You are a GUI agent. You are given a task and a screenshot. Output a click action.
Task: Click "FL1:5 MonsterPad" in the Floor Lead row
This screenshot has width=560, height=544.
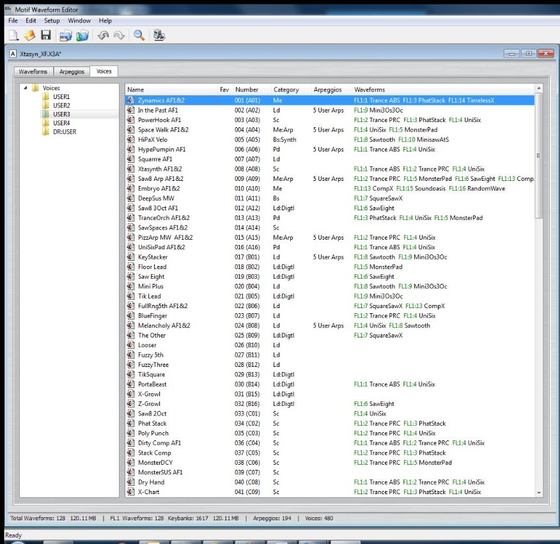tap(378, 267)
